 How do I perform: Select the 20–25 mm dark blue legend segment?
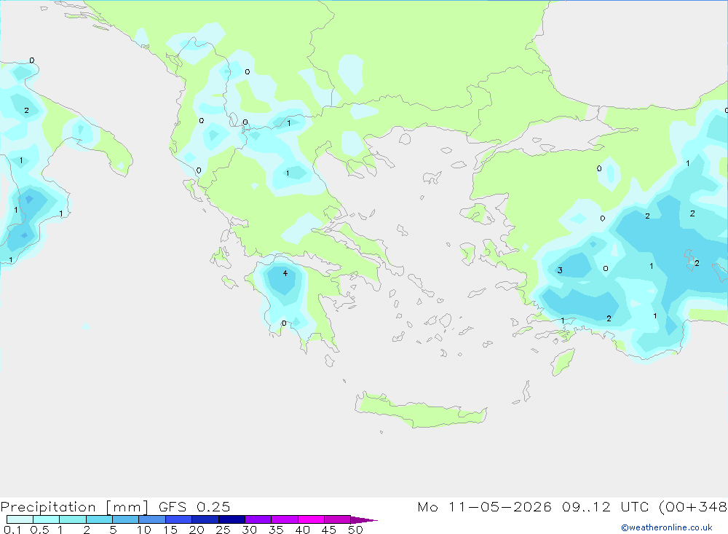pos(205,519)
